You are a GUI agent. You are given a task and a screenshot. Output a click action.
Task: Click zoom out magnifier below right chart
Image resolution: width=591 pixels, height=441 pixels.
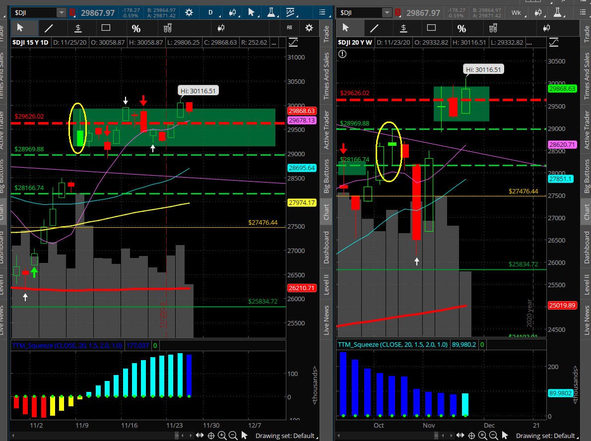pos(492,436)
